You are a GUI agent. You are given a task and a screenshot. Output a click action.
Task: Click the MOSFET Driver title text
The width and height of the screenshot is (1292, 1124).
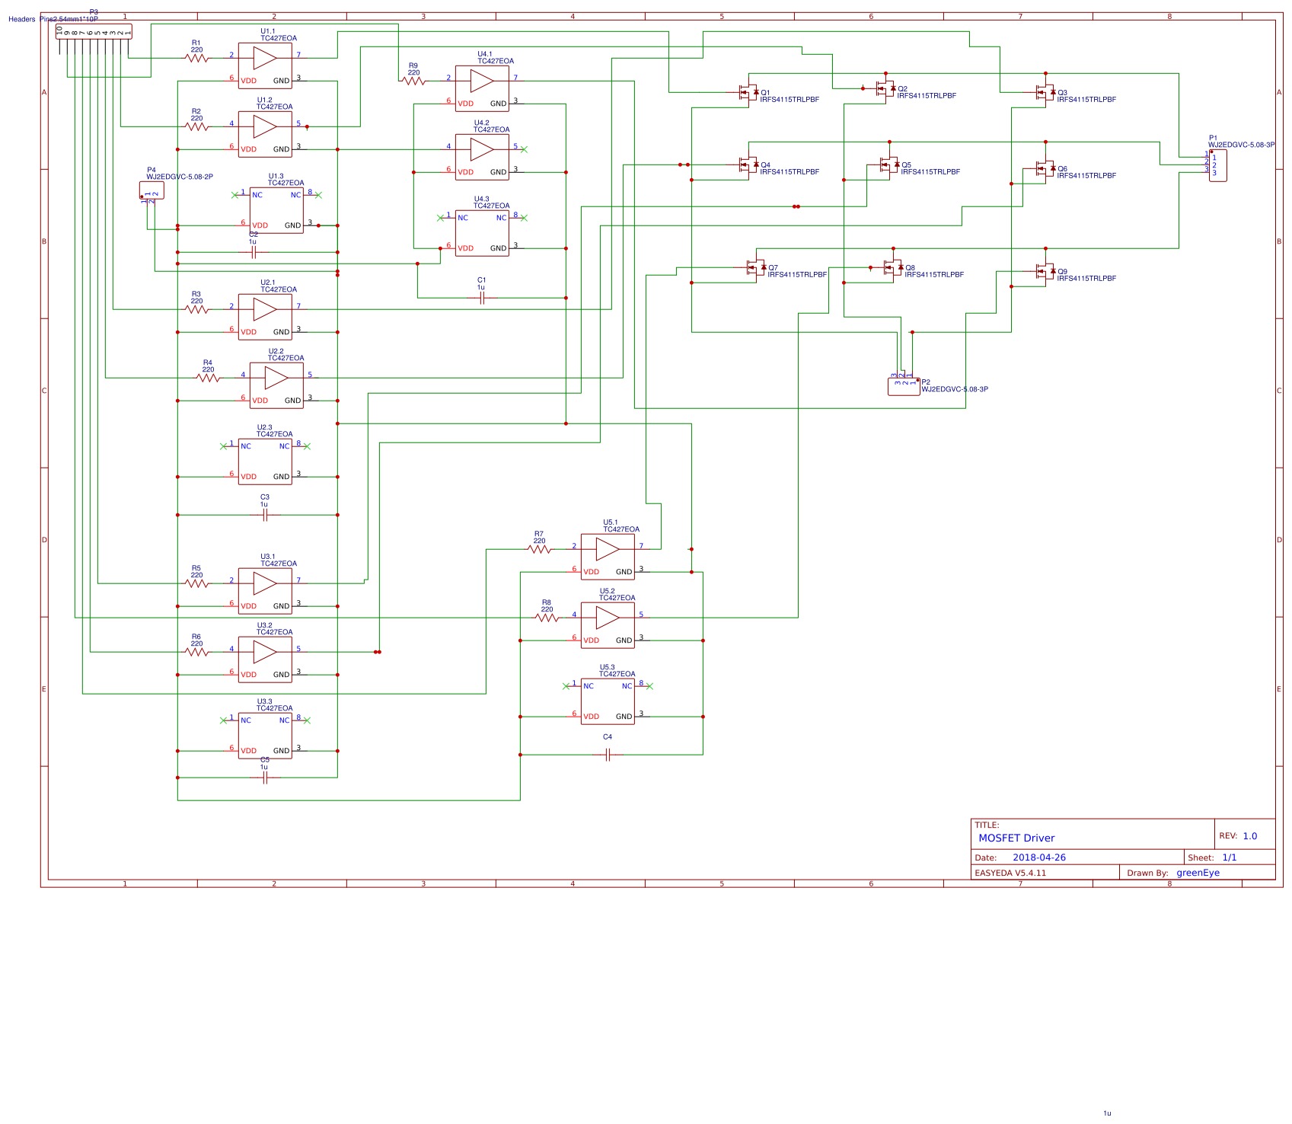1017,838
